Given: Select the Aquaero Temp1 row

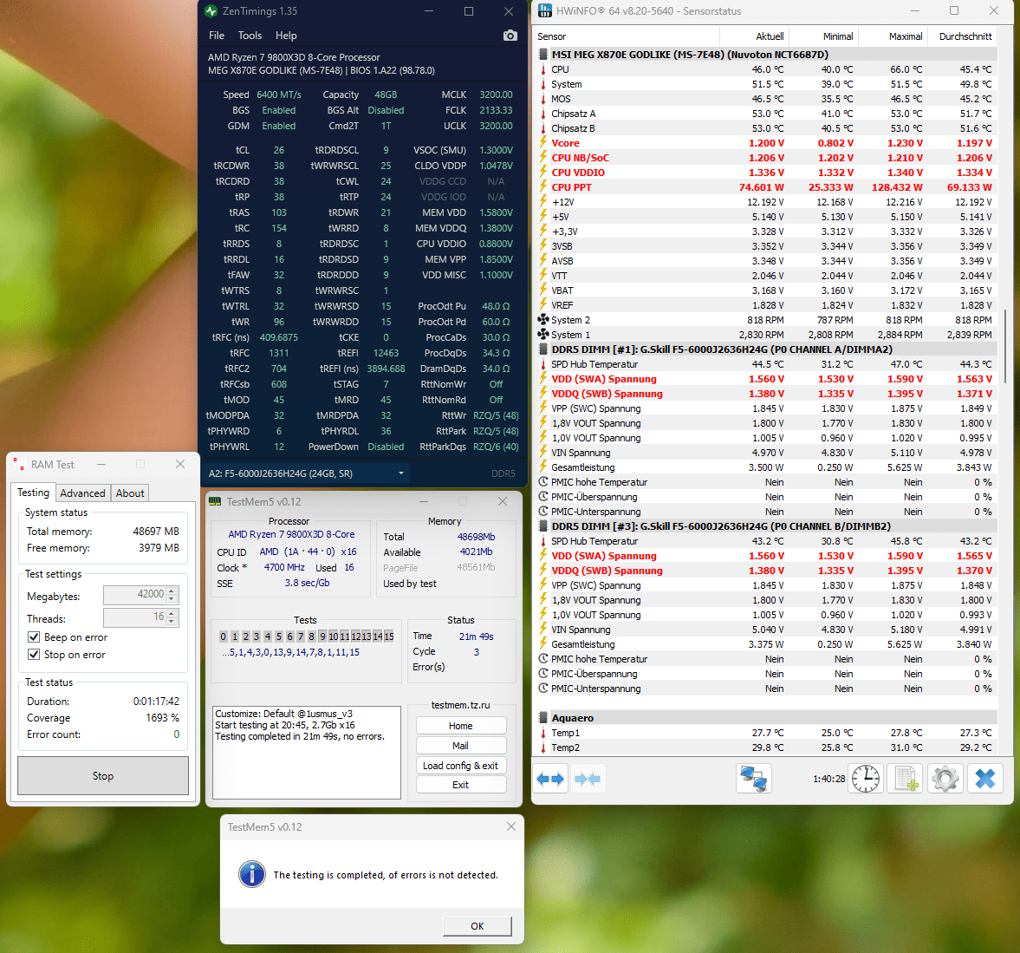Looking at the screenshot, I should pyautogui.click(x=765, y=733).
